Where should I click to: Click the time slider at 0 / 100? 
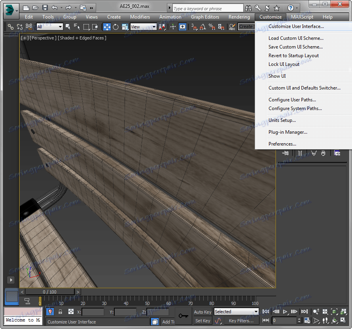(49, 292)
